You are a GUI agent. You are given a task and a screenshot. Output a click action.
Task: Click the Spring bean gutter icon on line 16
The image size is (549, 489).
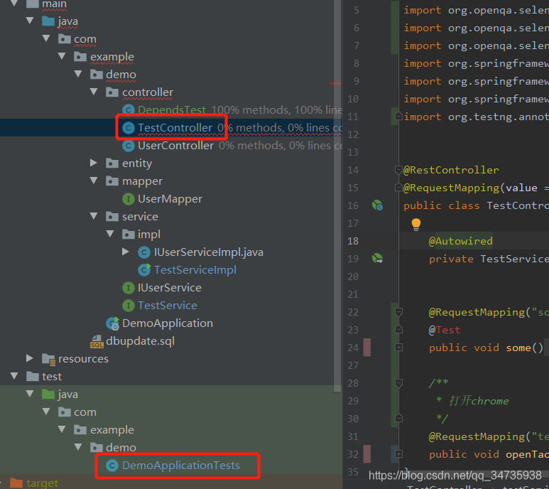point(377,205)
